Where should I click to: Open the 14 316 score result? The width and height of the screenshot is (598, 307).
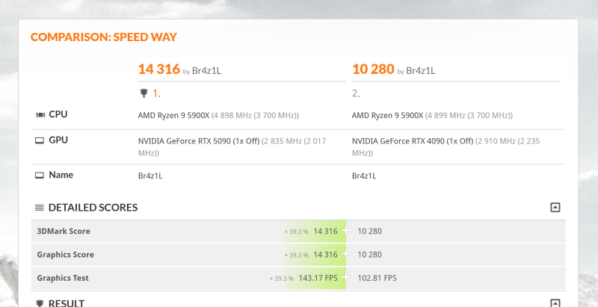[158, 69]
